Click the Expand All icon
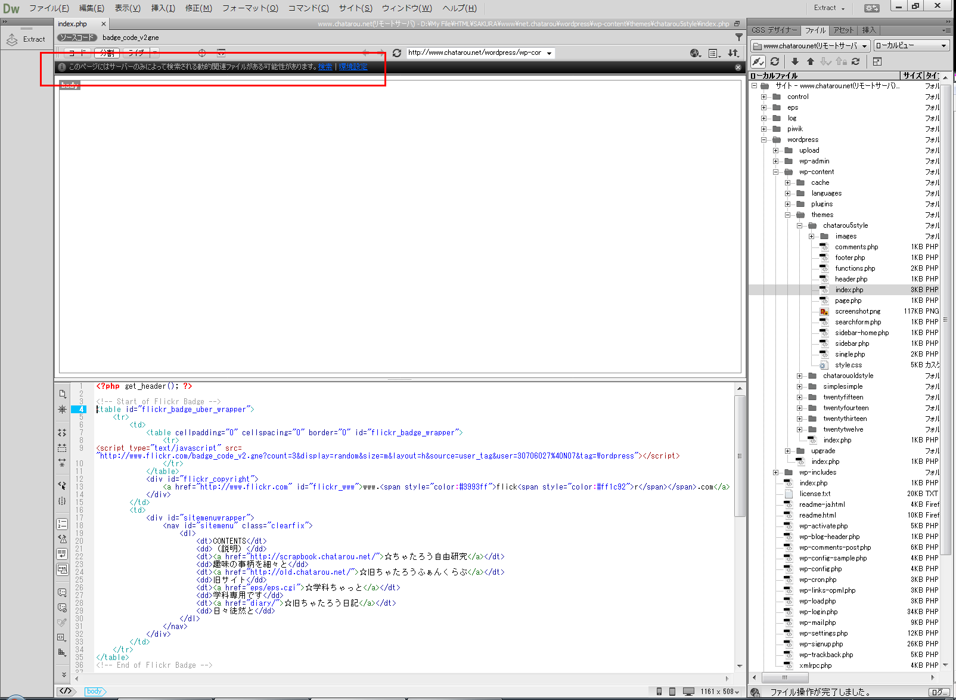 pos(63,462)
